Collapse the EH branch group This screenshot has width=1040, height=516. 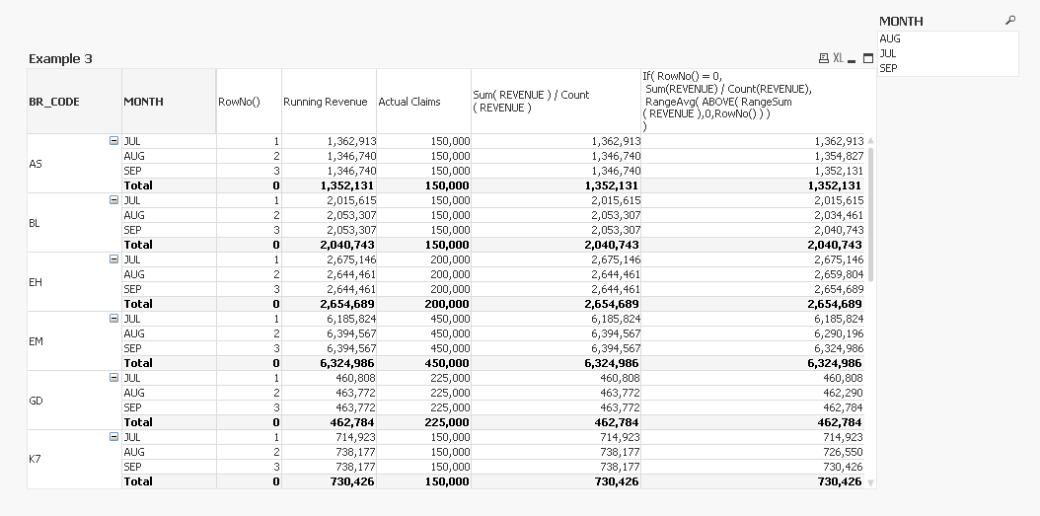coord(114,259)
